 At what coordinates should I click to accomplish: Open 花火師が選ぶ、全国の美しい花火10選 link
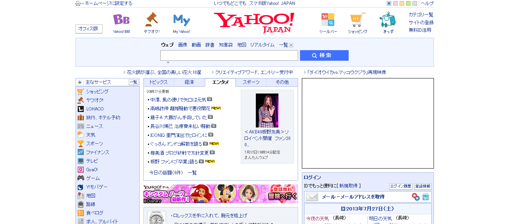164,72
